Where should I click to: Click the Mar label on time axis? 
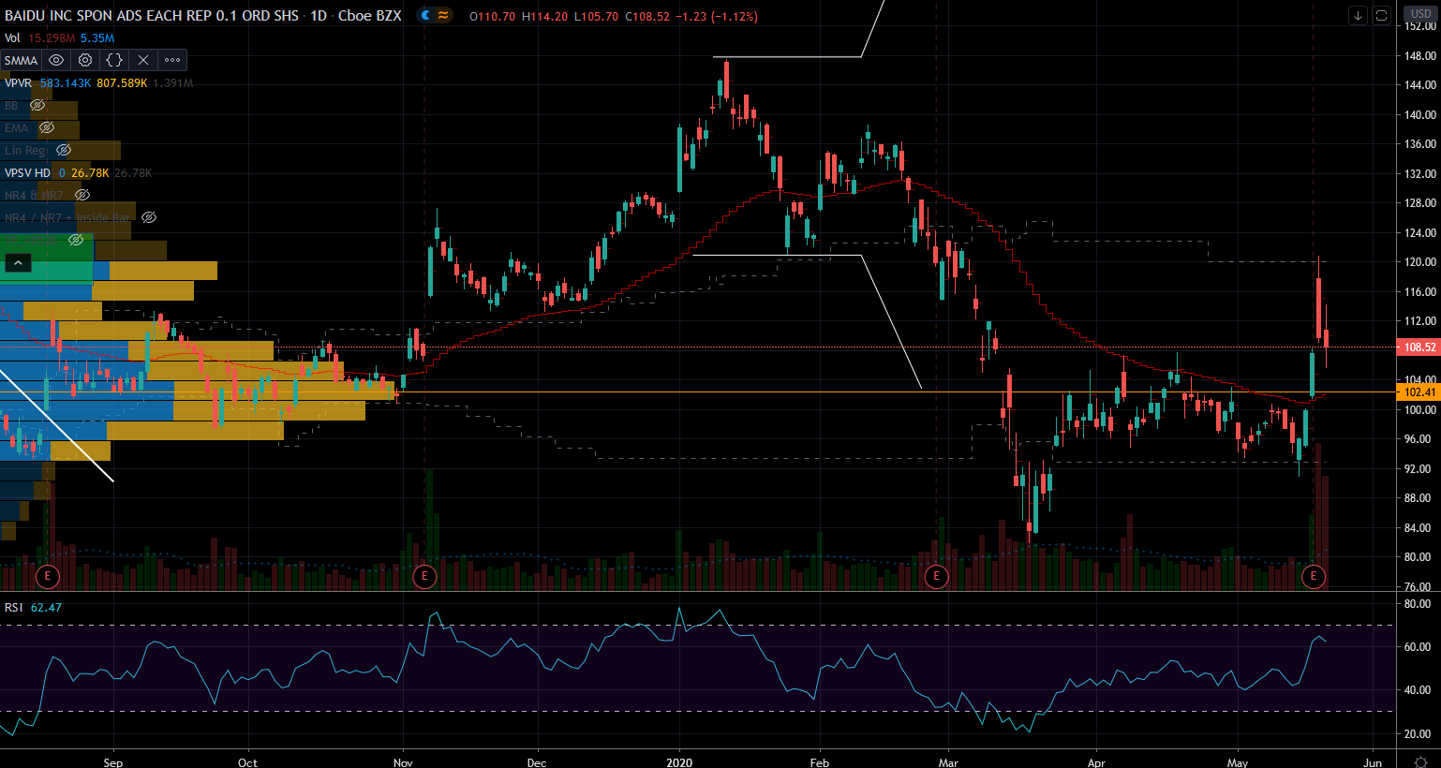point(948,762)
